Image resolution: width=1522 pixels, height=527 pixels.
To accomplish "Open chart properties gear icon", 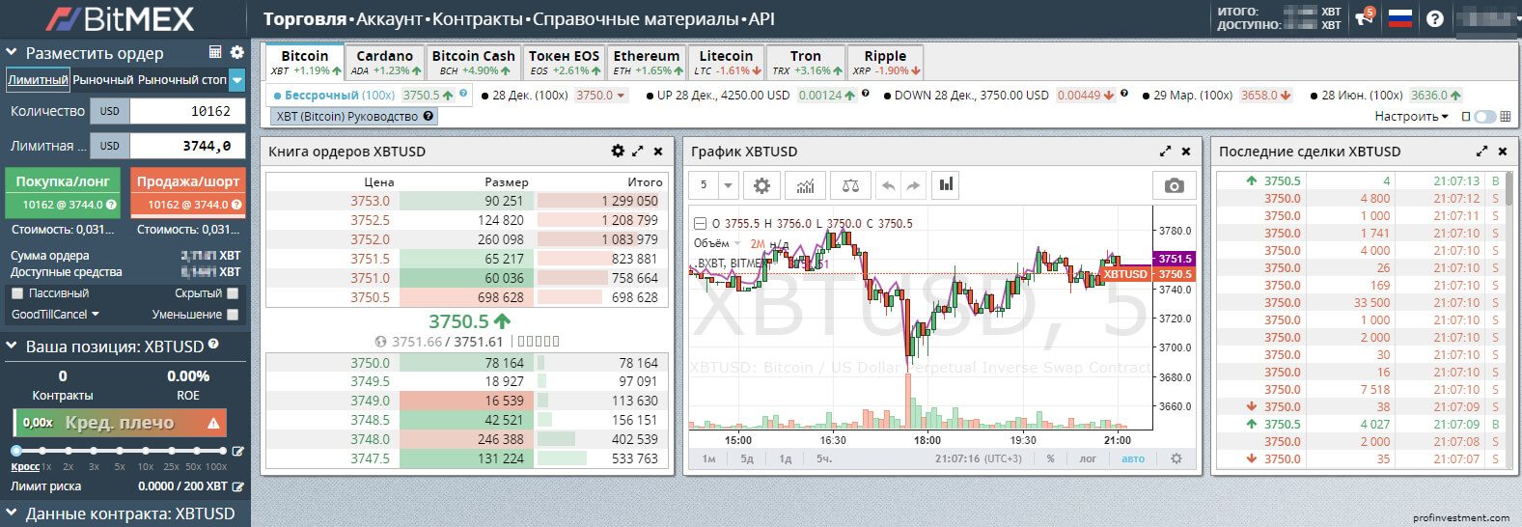I will coord(761,185).
